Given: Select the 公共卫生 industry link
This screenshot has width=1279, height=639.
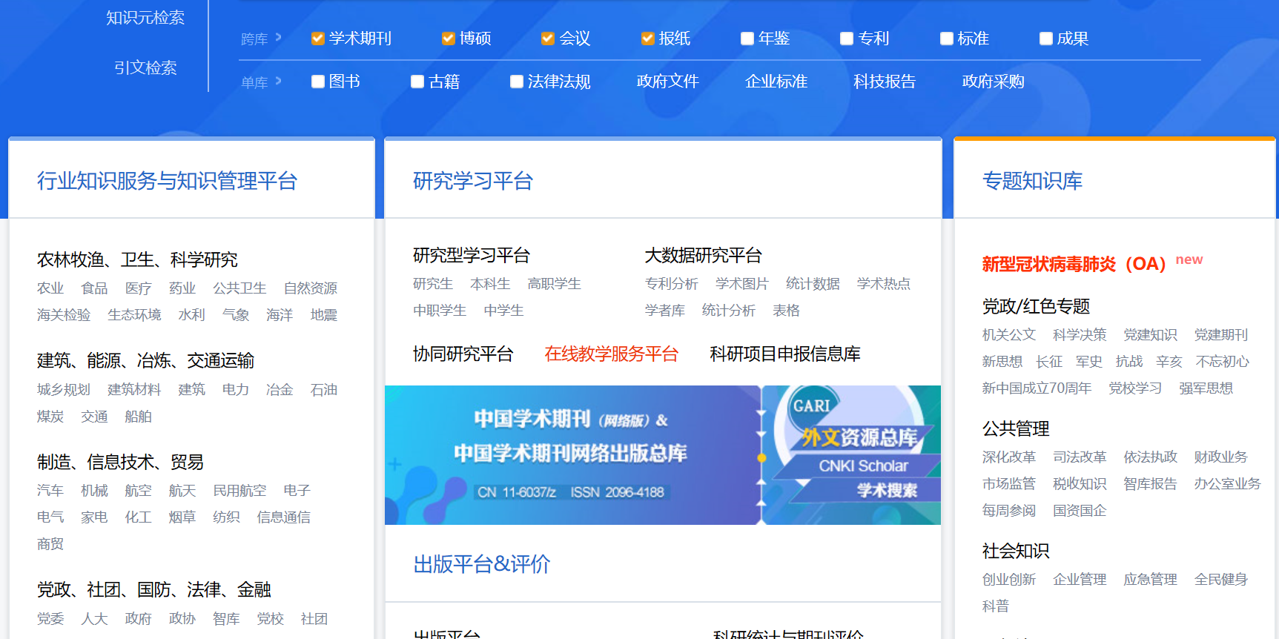Looking at the screenshot, I should (239, 288).
